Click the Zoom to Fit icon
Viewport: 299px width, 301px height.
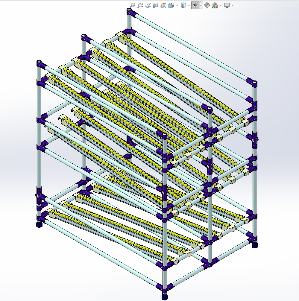click(x=132, y=5)
